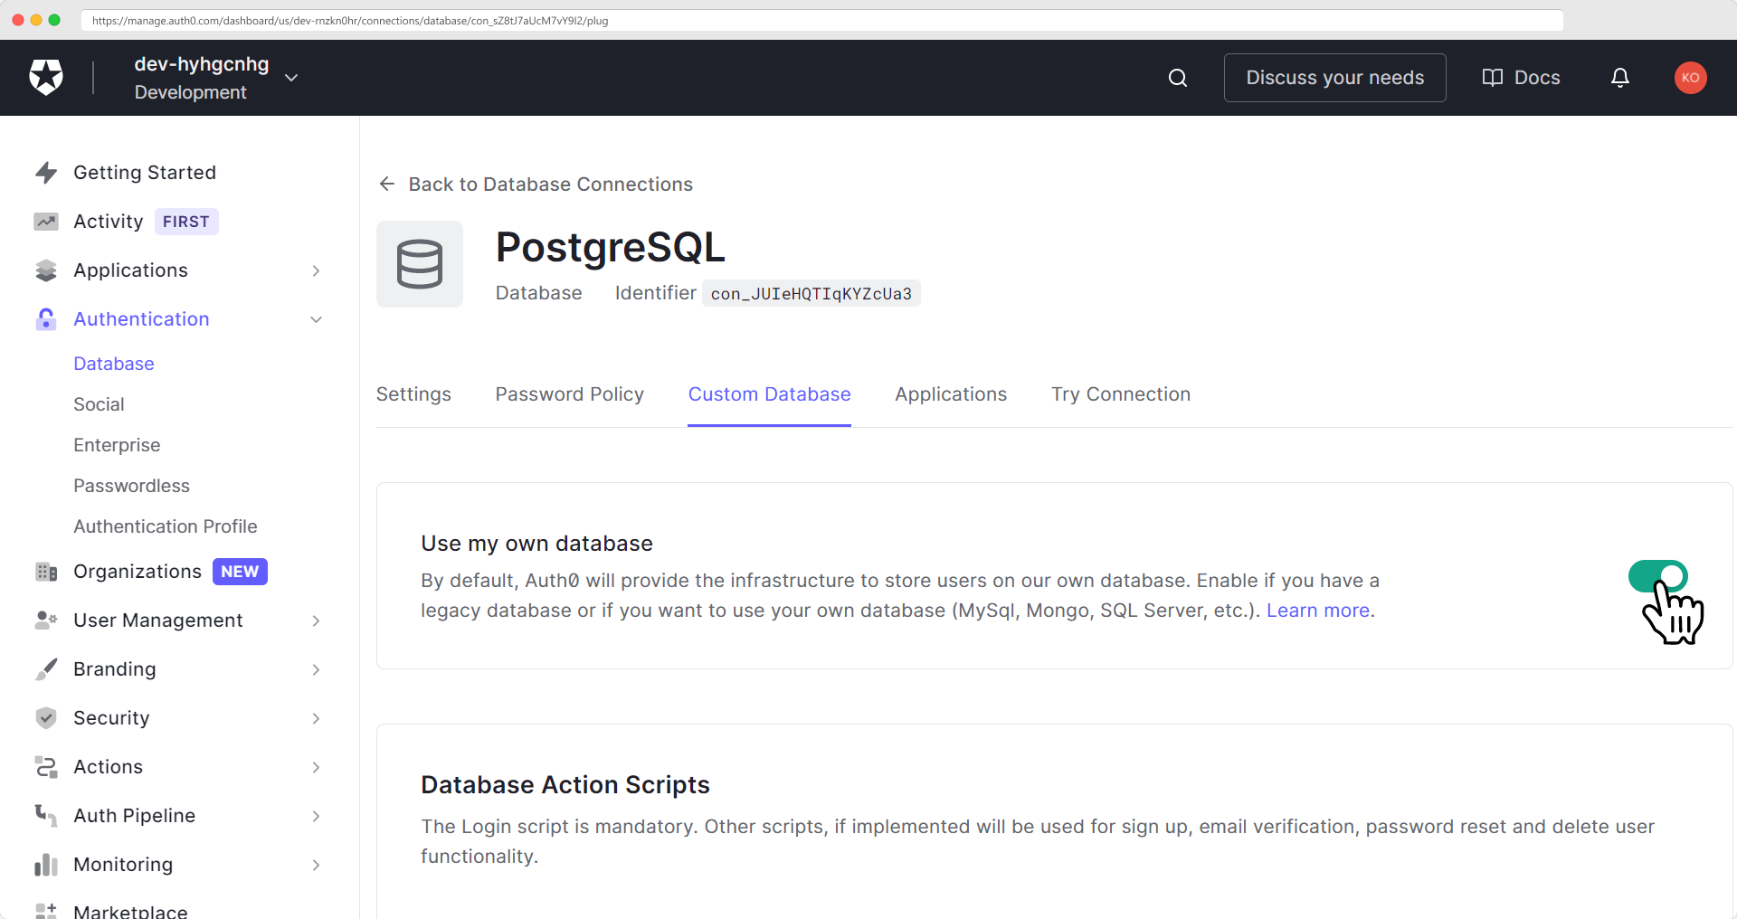Viewport: 1737px width, 919px height.
Task: Open the notifications bell
Action: (1620, 78)
